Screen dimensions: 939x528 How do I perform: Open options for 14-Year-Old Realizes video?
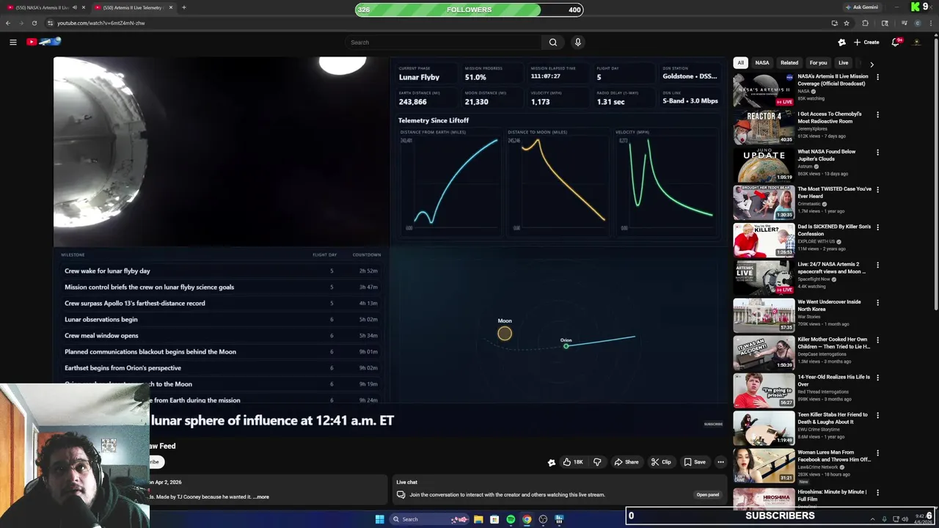(x=877, y=378)
